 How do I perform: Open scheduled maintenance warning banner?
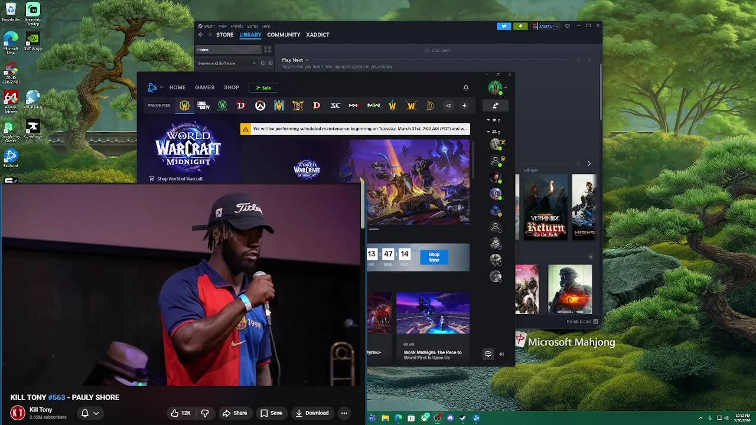355,129
